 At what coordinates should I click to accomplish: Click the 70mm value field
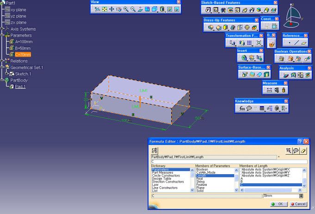pos(281,196)
